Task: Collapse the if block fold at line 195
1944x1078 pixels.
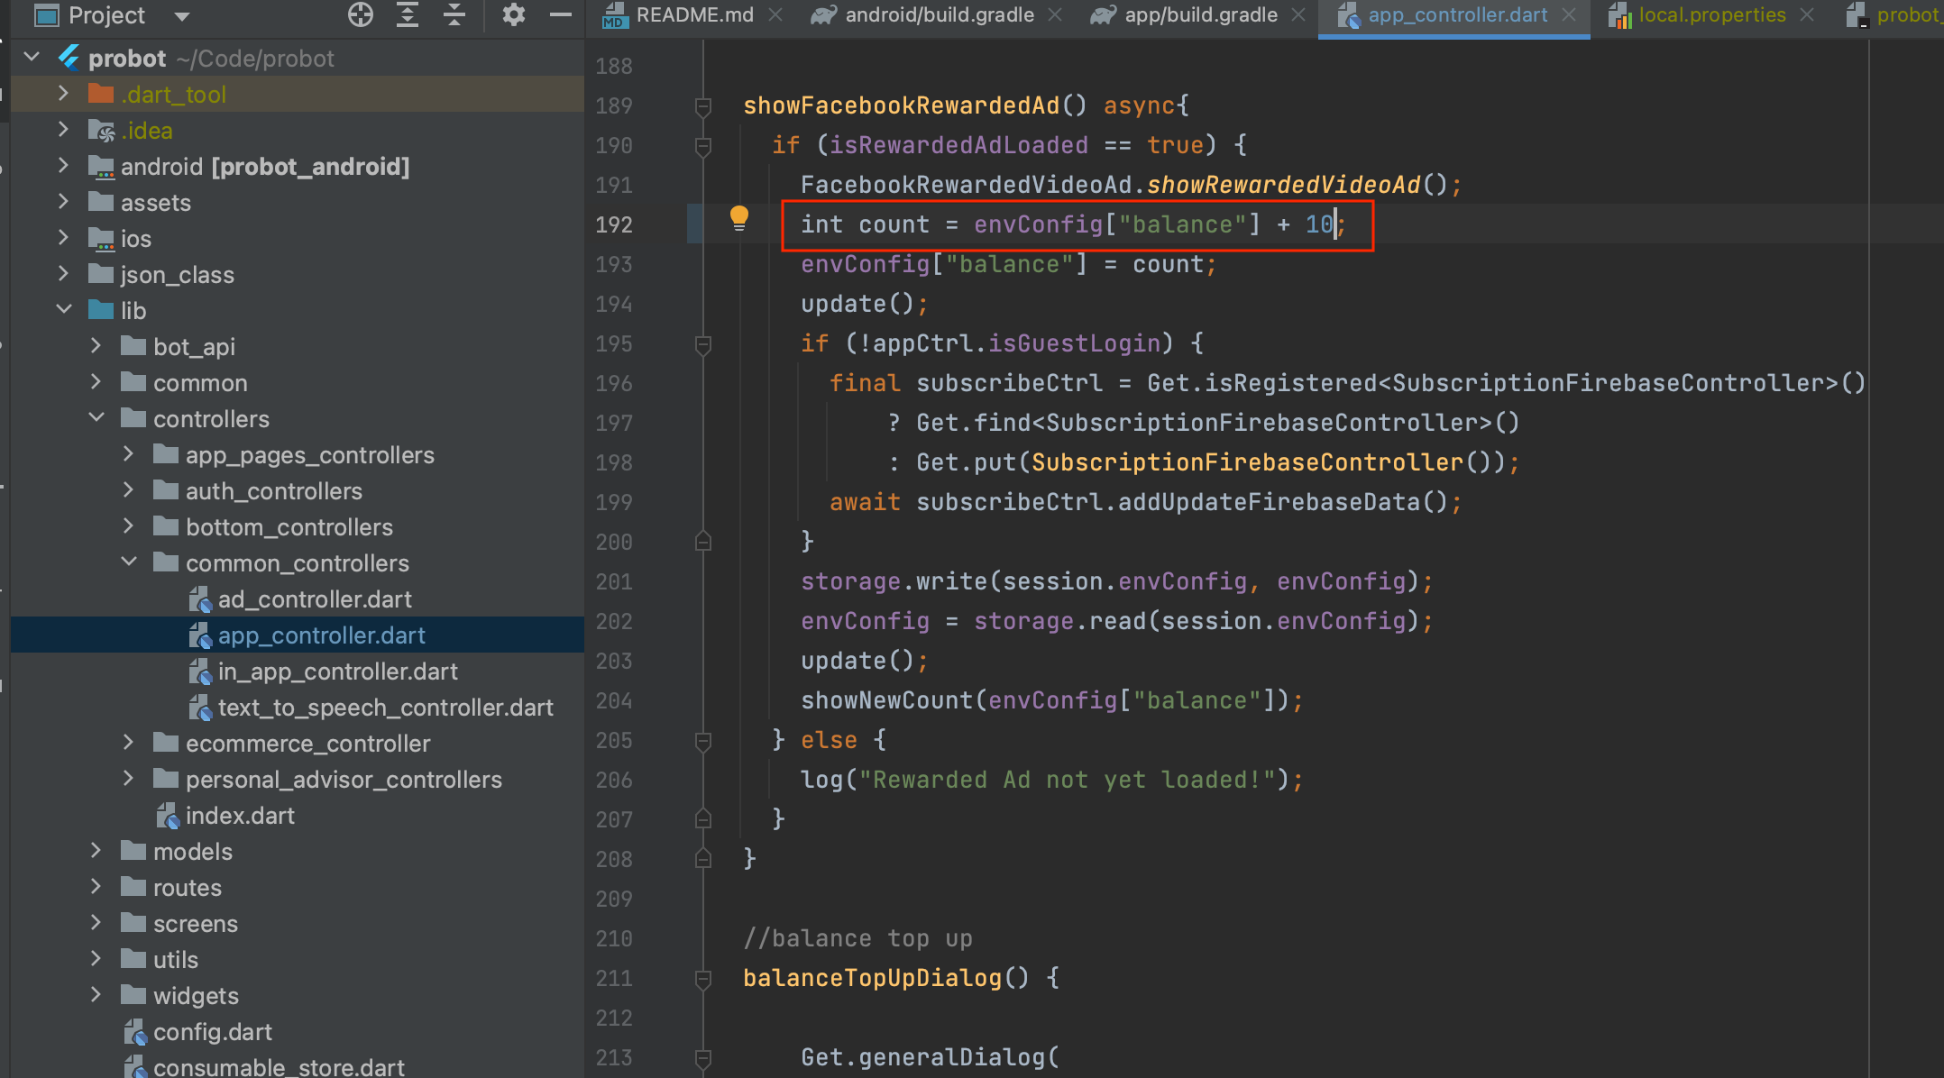Action: [702, 343]
